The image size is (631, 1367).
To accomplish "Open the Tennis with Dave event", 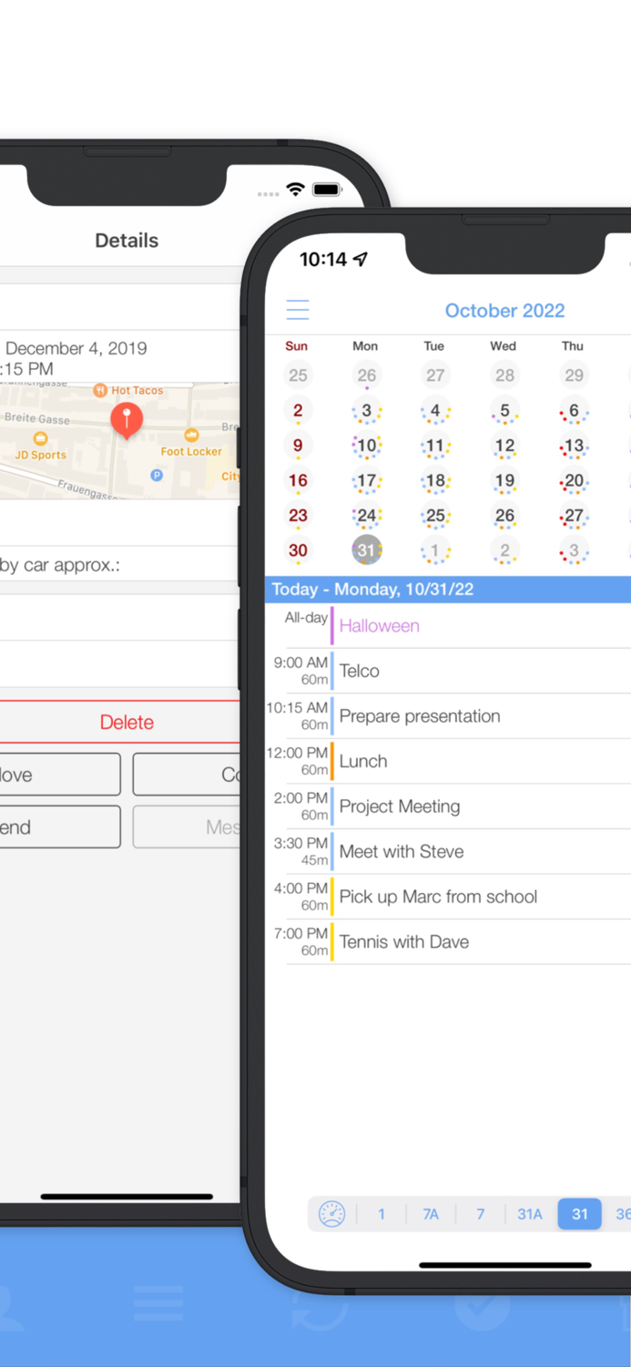I will [x=449, y=941].
